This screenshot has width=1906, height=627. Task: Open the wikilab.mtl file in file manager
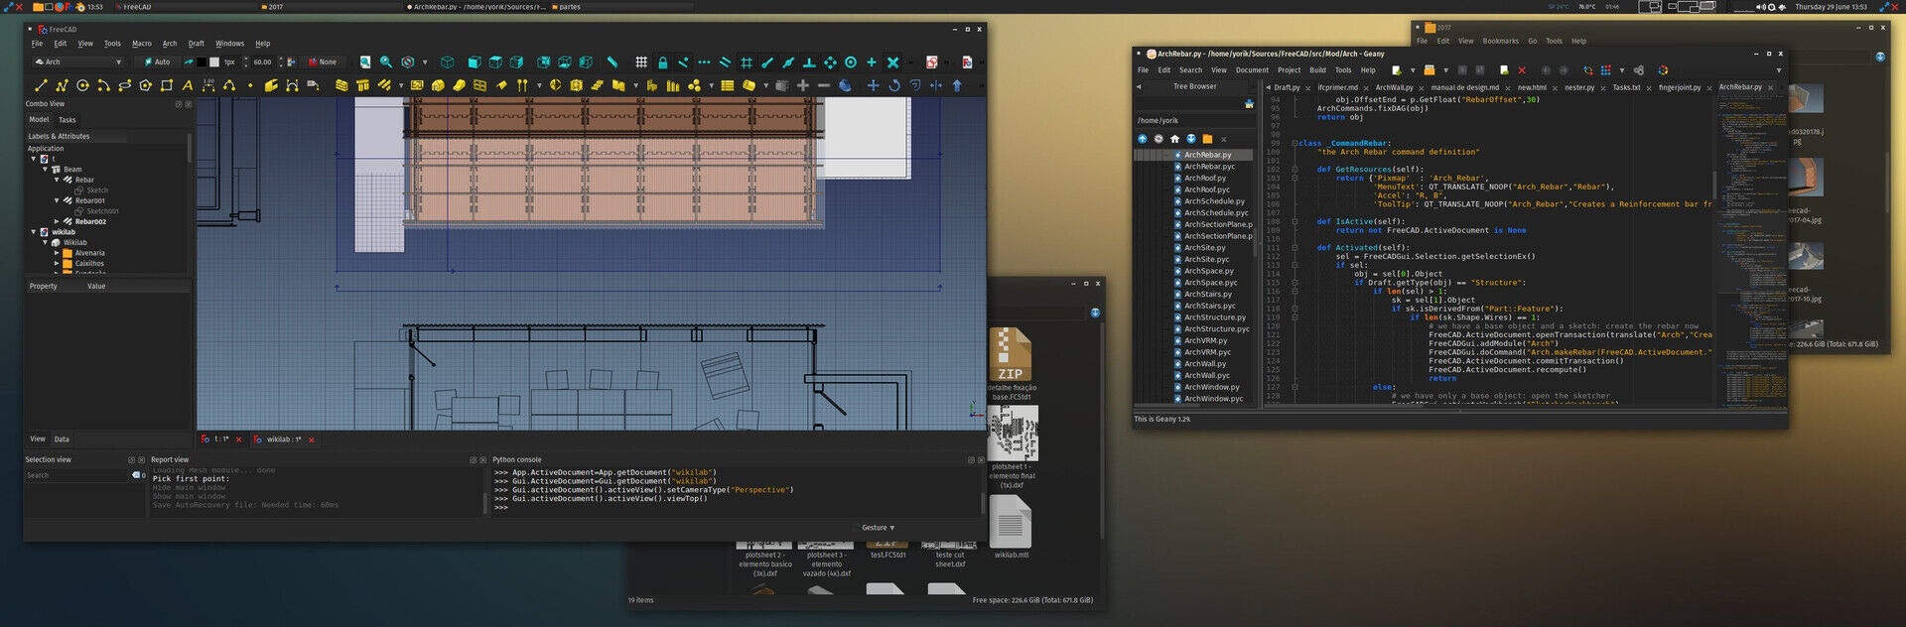coord(1011,529)
